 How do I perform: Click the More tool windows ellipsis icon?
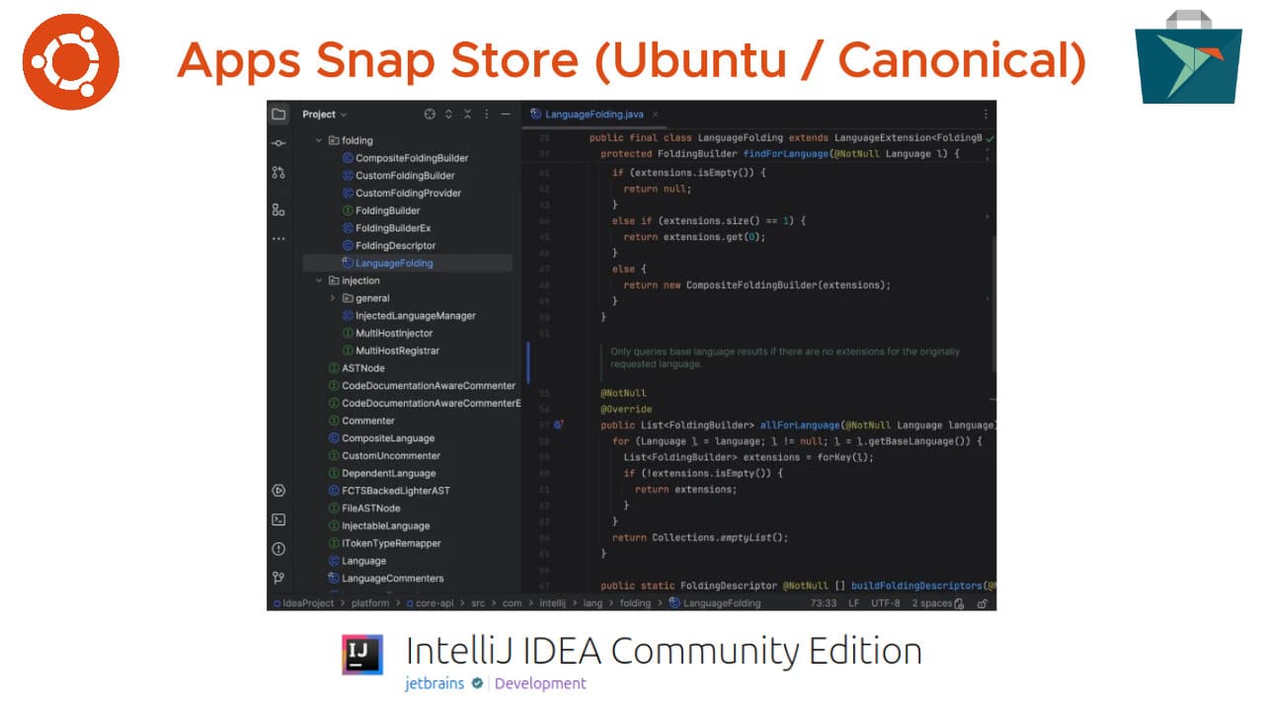tap(278, 239)
